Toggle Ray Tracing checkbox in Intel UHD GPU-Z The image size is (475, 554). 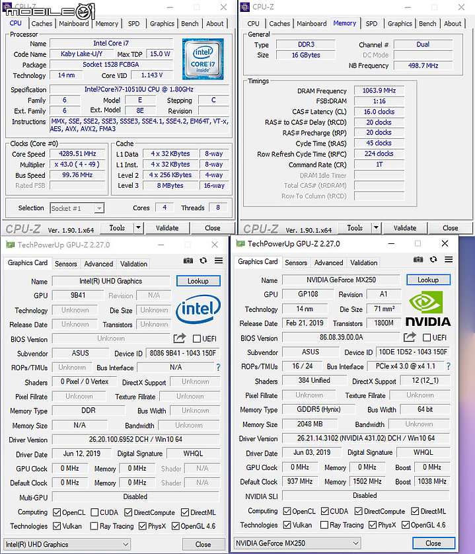coord(94,526)
